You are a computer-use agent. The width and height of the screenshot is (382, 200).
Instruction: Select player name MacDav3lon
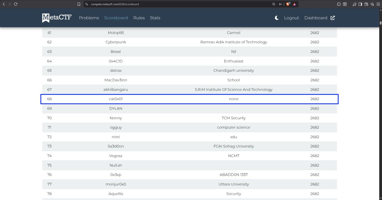116,80
